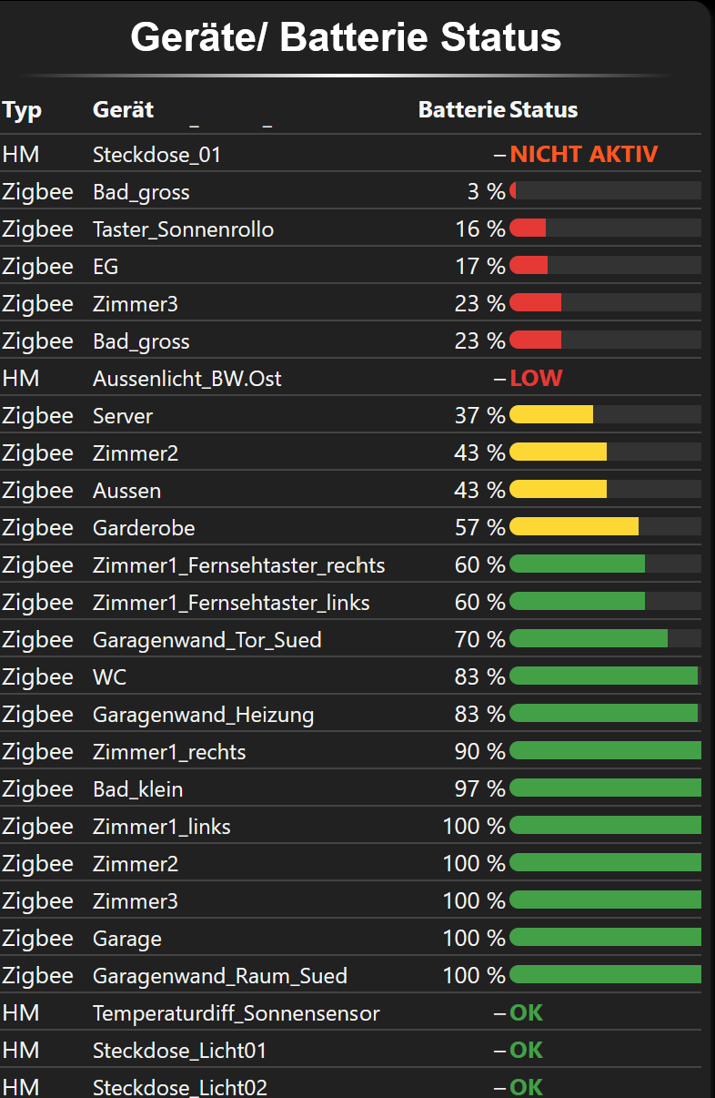The height and width of the screenshot is (1098, 715).
Task: Click the NICHT AKTIV status label
Action: (x=583, y=155)
